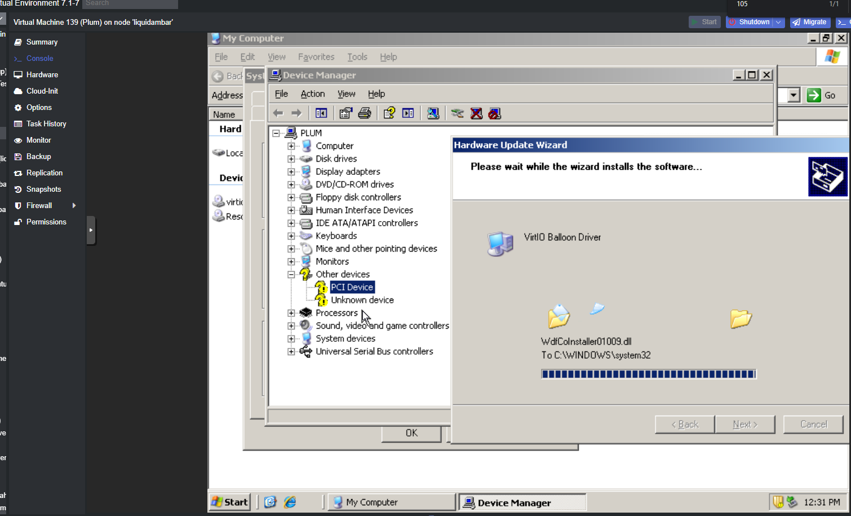Click the Uninstall device toolbar icon
This screenshot has width=851, height=516.
coord(476,113)
